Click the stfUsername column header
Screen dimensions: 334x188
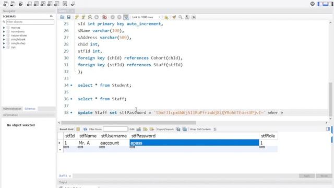114,136
